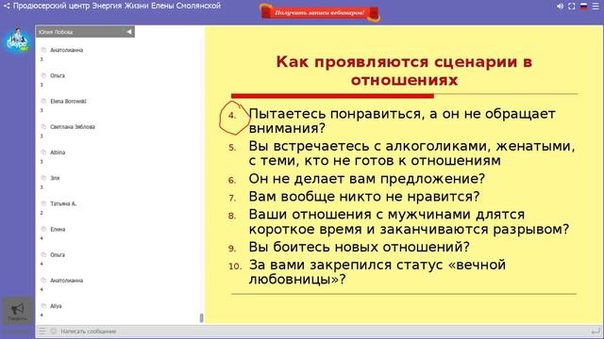Viewport: 604px width, 339px height.
Task: Select the name 'Albina' in chat
Action: [58, 153]
